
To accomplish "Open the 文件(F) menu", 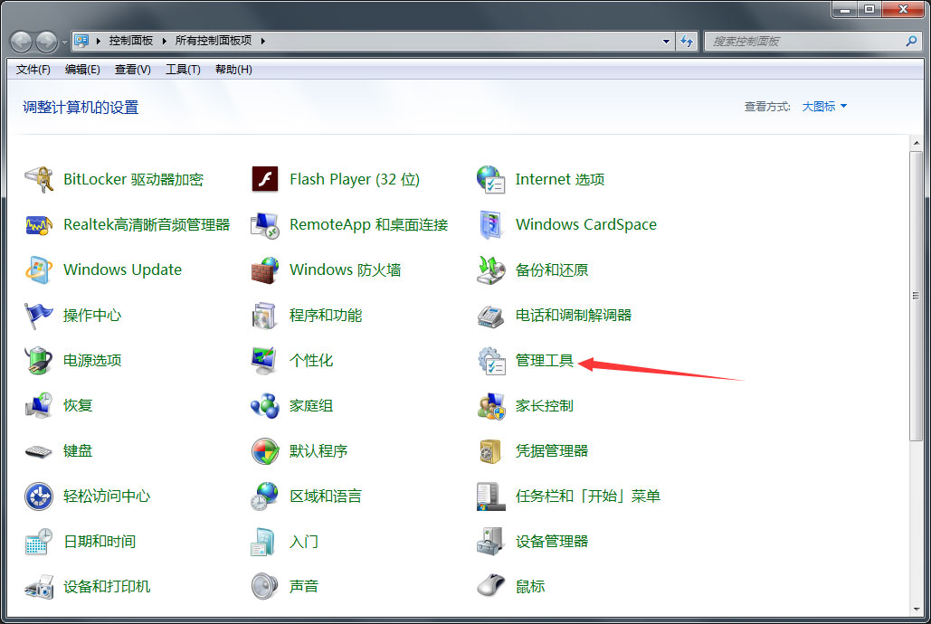I will coord(33,70).
